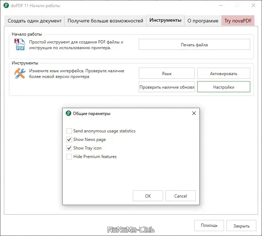The image size is (262, 236).
Task: Click the doPDF logo in title bar
Action: 6,6
